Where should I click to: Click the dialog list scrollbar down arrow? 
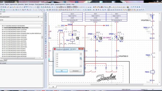pos(80,66)
